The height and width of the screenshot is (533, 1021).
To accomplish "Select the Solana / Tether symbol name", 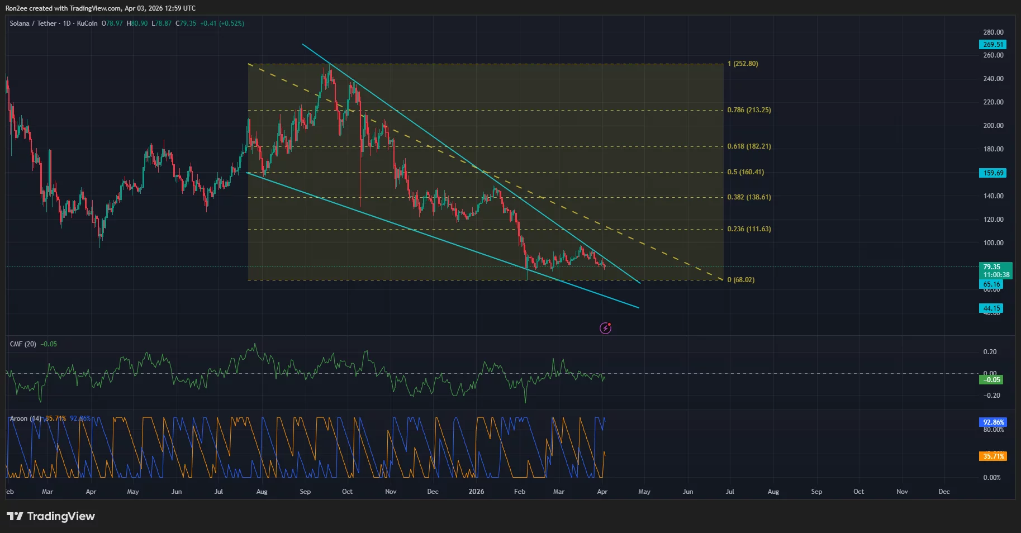I will (x=34, y=23).
